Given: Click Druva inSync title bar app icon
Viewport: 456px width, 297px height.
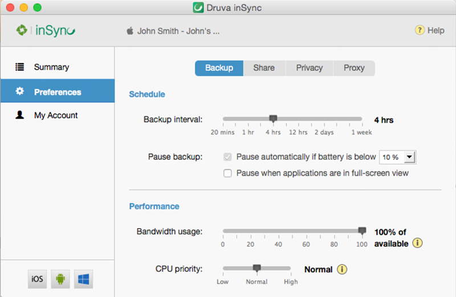Looking at the screenshot, I should click(198, 7).
